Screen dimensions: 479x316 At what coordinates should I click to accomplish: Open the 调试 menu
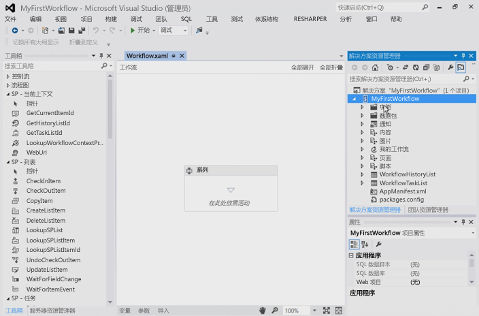pos(136,19)
